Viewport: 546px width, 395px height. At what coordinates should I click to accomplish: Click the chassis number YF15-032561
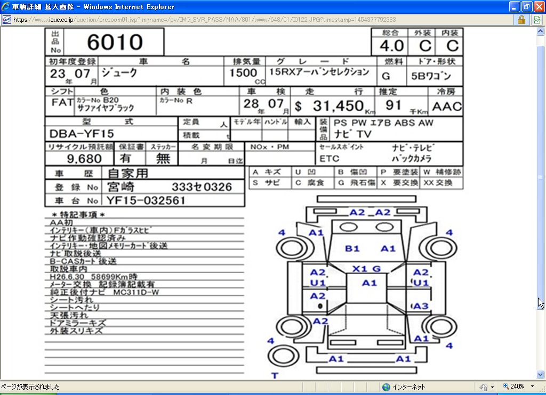146,200
